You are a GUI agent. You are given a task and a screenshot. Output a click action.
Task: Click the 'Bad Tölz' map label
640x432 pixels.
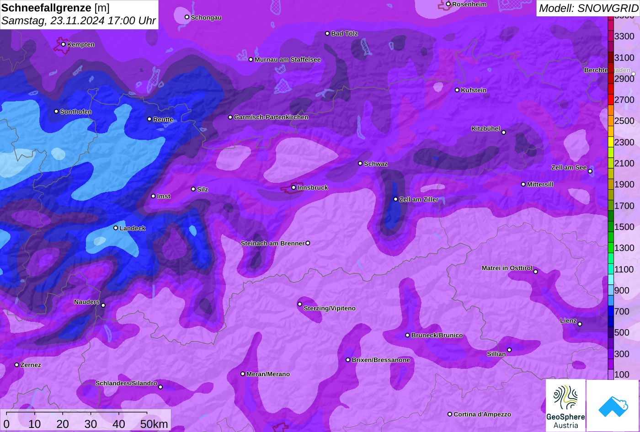tap(345, 33)
